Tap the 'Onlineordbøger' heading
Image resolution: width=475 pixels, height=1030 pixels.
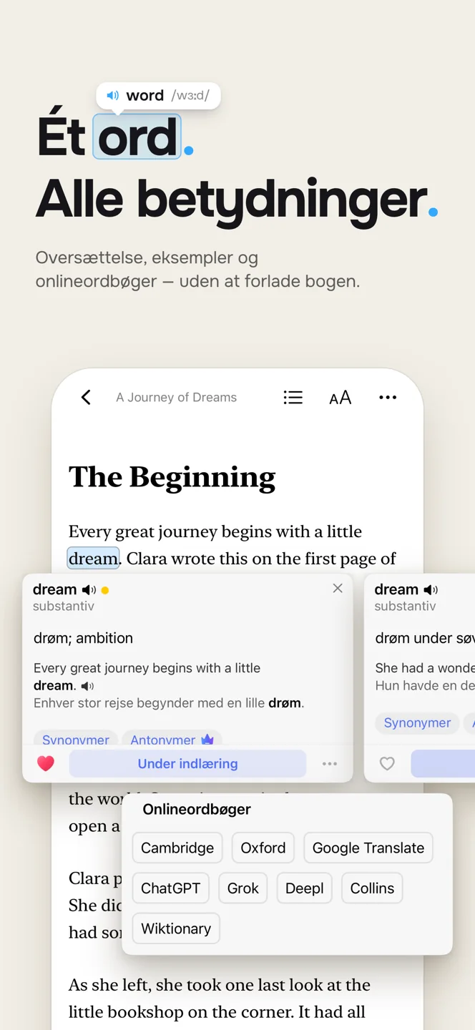(x=197, y=809)
